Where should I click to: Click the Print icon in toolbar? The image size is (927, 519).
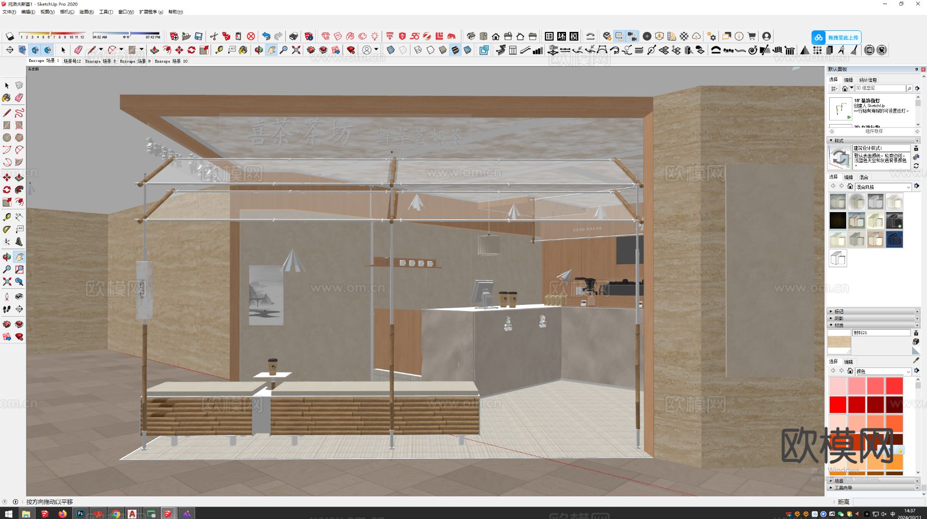point(294,37)
